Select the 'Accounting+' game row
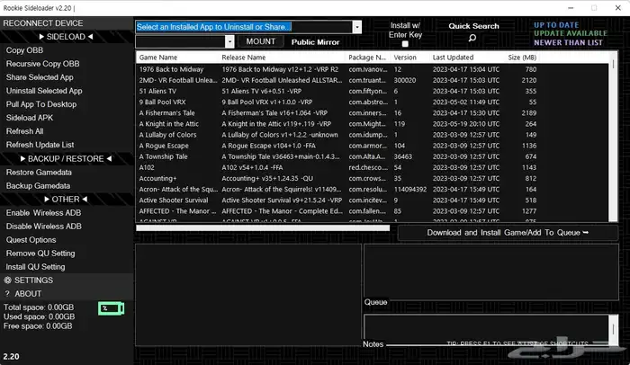 [337, 178]
